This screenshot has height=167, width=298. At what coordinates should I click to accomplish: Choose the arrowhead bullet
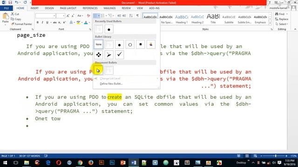(x=109, y=55)
